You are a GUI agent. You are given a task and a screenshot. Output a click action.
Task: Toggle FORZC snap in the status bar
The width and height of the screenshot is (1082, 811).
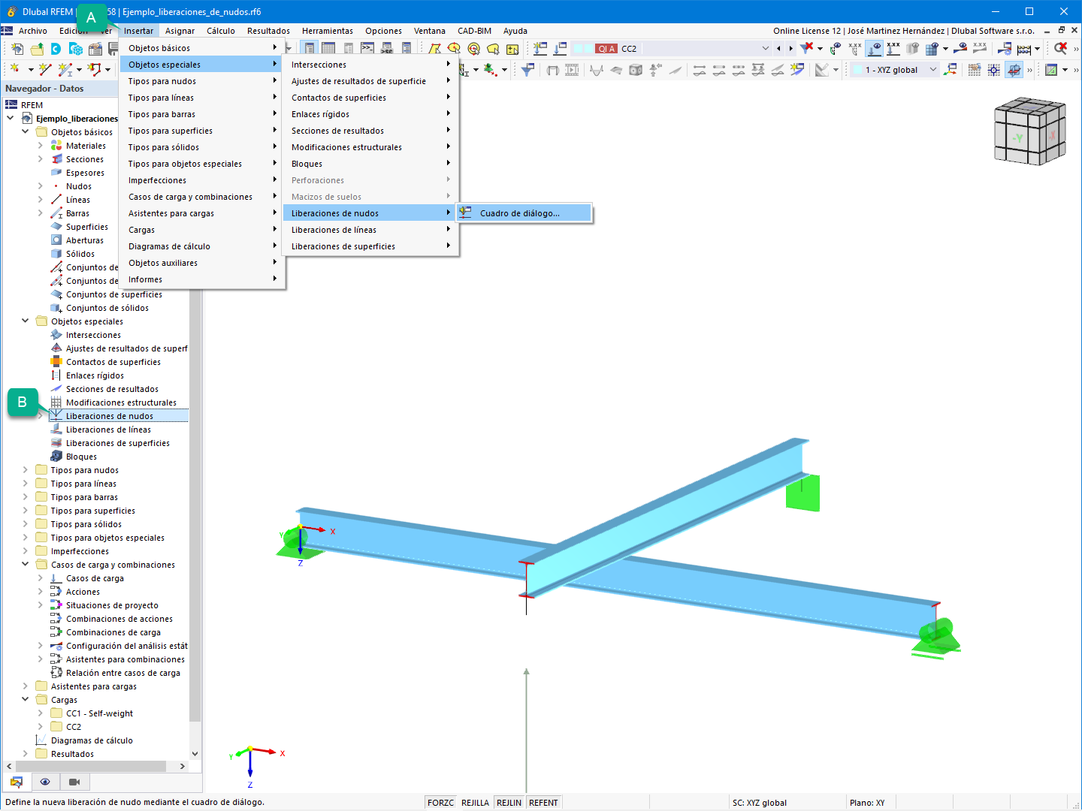pyautogui.click(x=440, y=802)
